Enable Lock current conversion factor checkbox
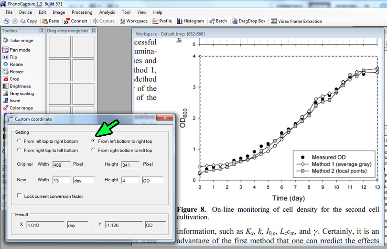Viewport: 387px width, 249px height. (19, 196)
